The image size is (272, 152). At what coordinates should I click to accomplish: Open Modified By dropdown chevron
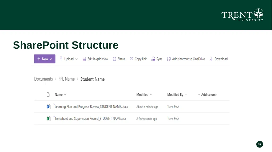click(186, 95)
